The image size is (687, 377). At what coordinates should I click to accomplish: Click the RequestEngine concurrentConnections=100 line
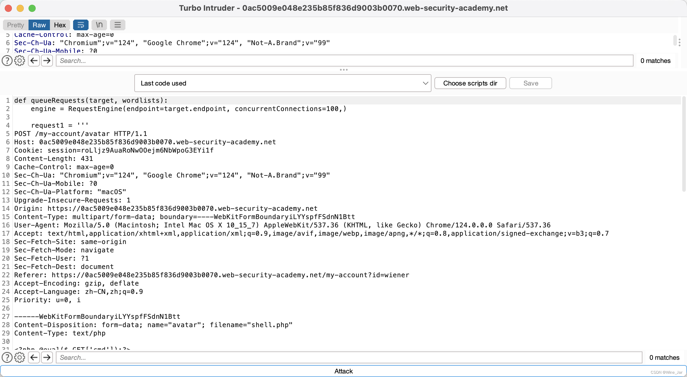click(189, 109)
